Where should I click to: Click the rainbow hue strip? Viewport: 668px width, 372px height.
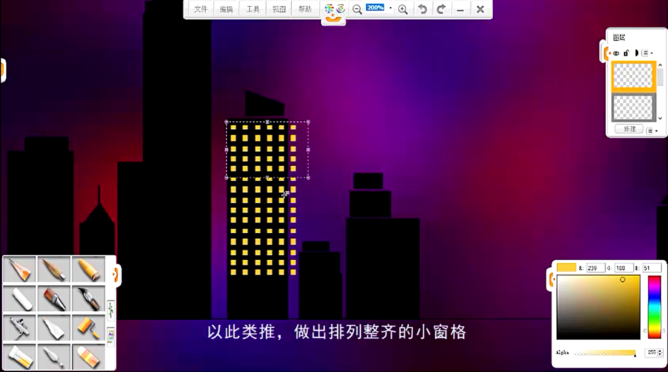click(x=654, y=307)
